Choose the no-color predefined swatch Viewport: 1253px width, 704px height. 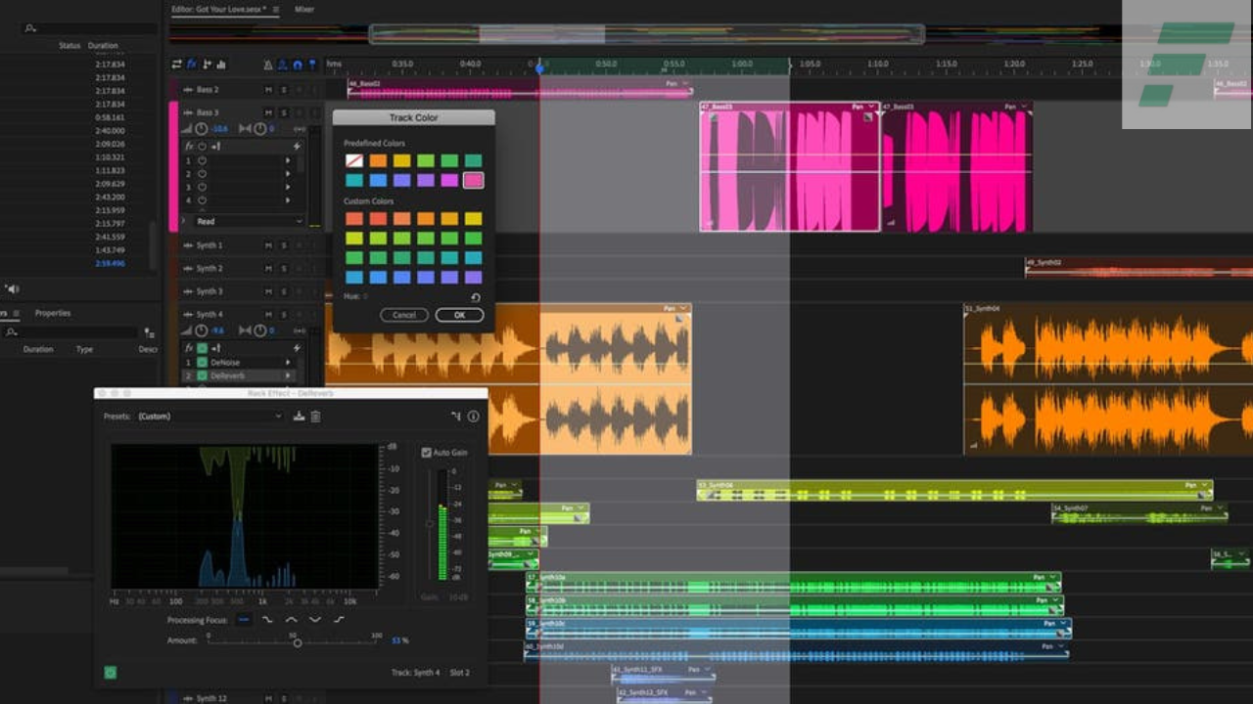click(x=354, y=160)
